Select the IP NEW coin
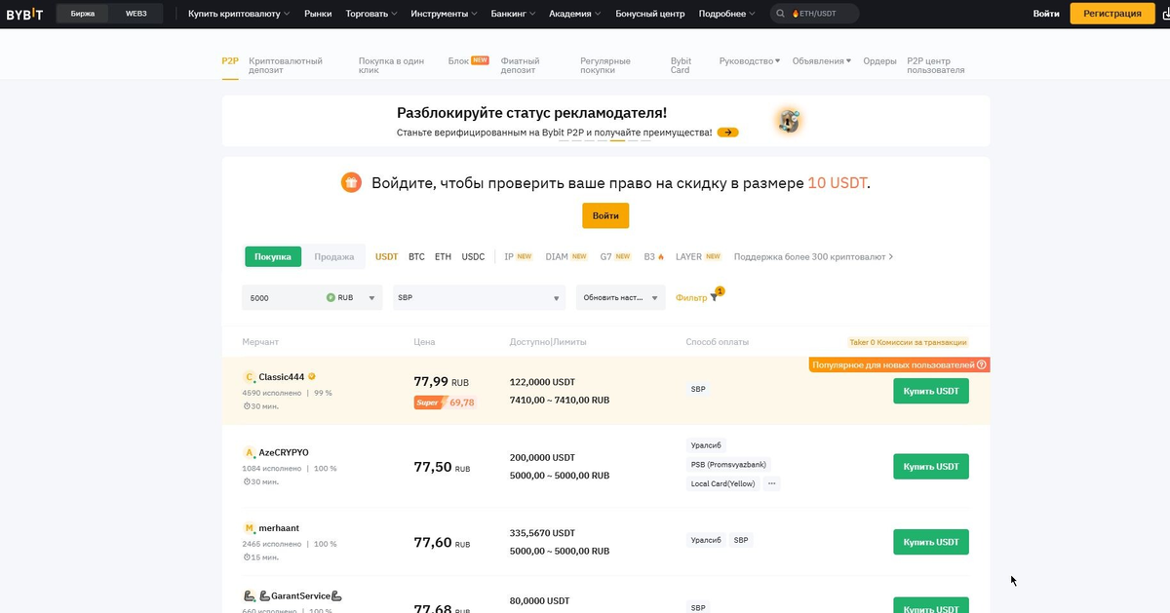The width and height of the screenshot is (1170, 613). (x=518, y=256)
